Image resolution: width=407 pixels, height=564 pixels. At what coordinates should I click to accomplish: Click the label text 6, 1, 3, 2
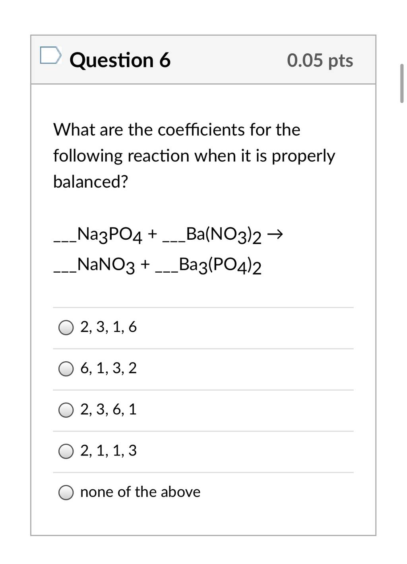109,368
